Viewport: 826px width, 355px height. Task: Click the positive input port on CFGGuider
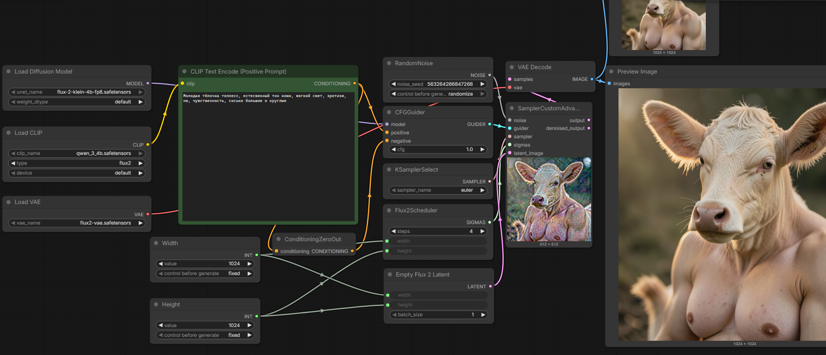387,132
